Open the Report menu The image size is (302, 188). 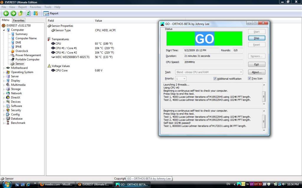(22, 7)
